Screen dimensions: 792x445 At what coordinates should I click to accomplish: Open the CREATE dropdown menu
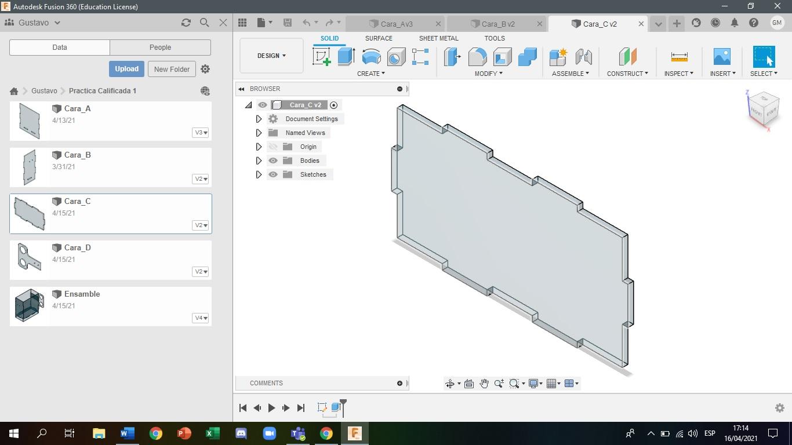[370, 74]
